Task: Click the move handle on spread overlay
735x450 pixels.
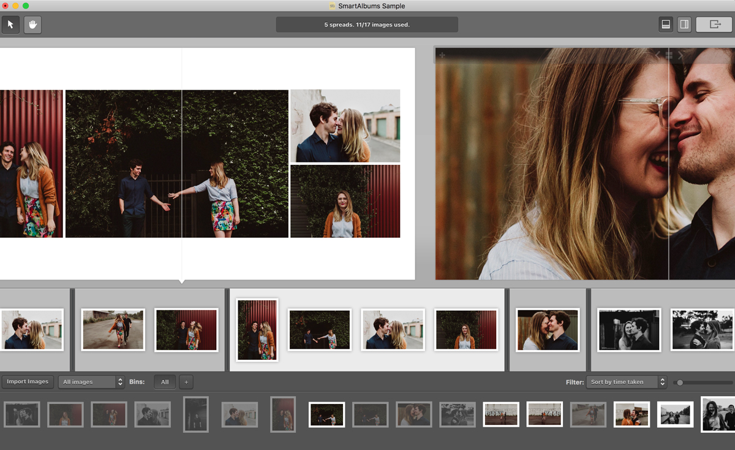Action: click(442, 55)
